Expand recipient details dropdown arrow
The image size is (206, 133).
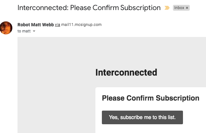tap(34, 31)
